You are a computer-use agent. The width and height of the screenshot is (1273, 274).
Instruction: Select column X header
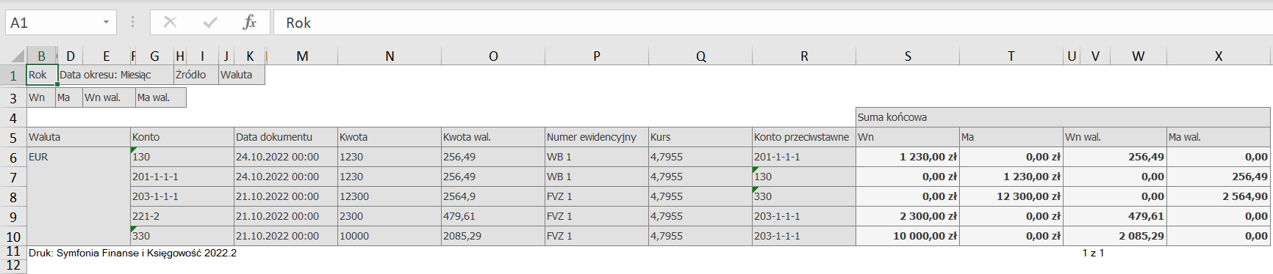click(1219, 56)
